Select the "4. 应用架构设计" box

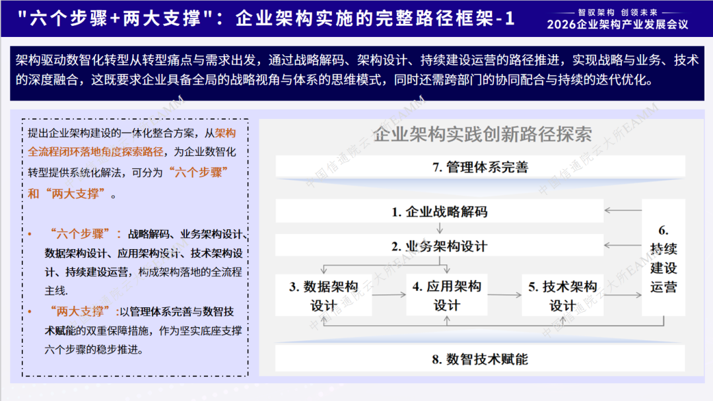click(x=446, y=295)
